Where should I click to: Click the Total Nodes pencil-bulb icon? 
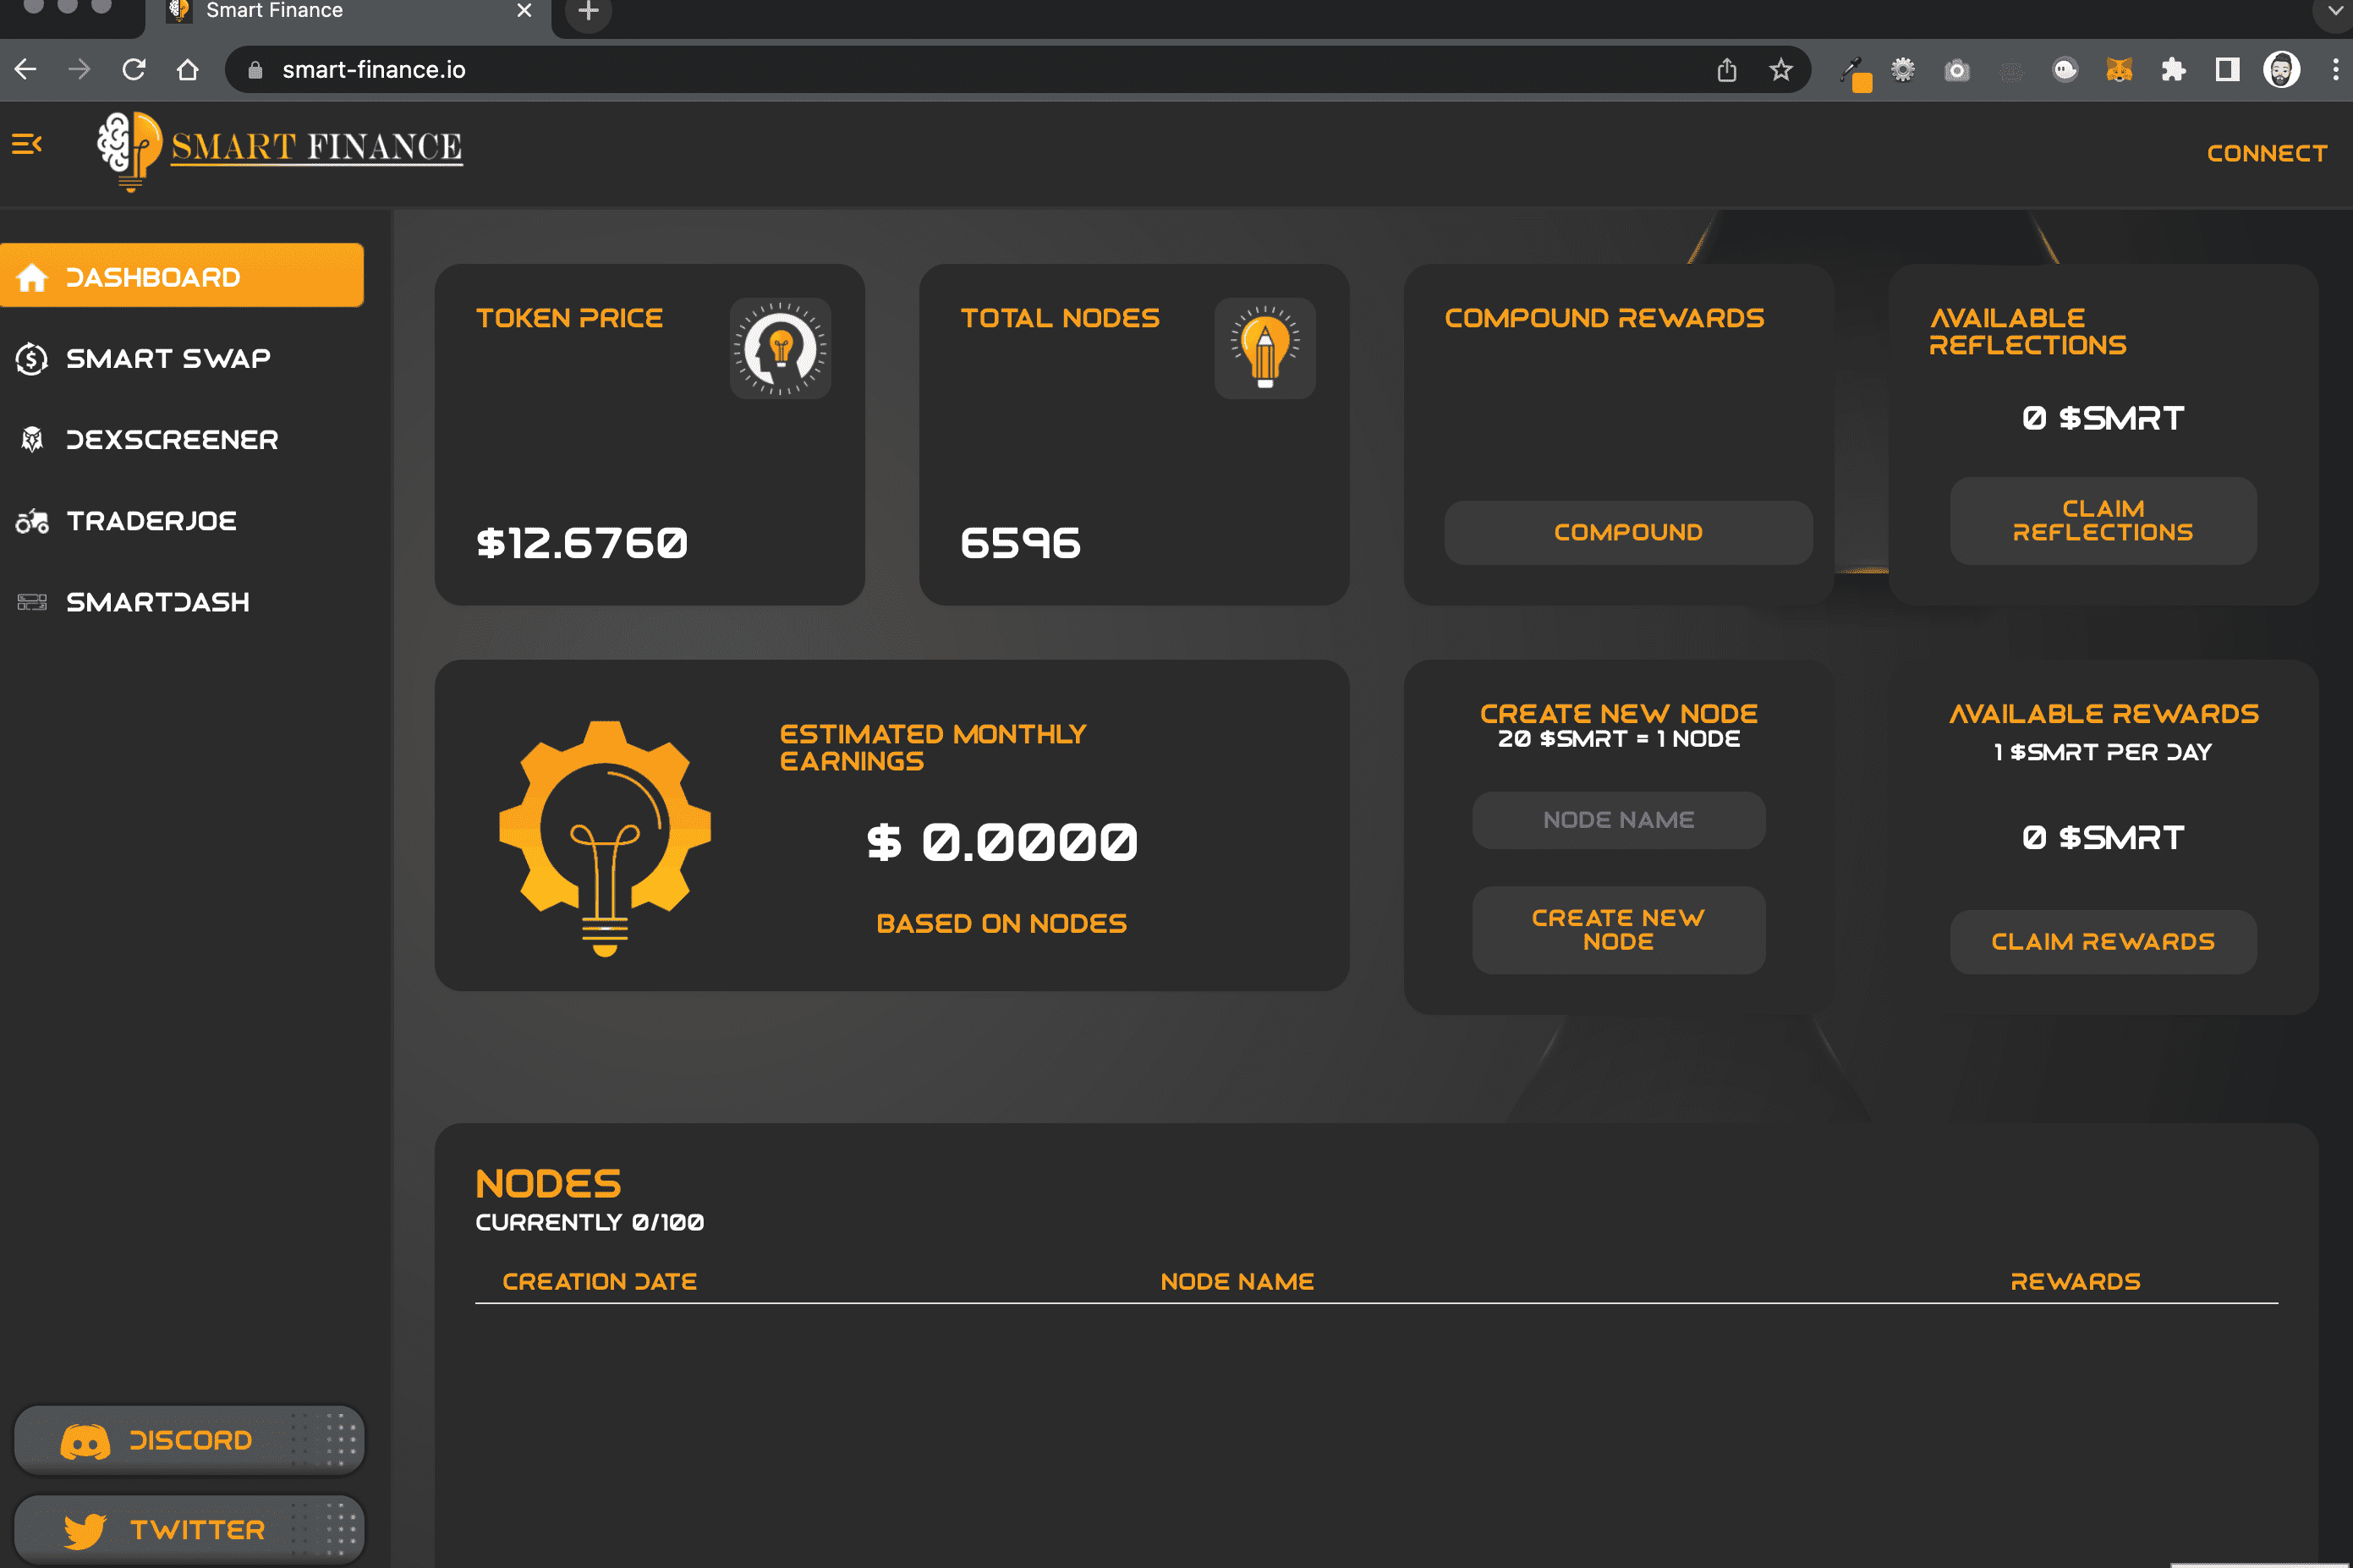[1264, 348]
